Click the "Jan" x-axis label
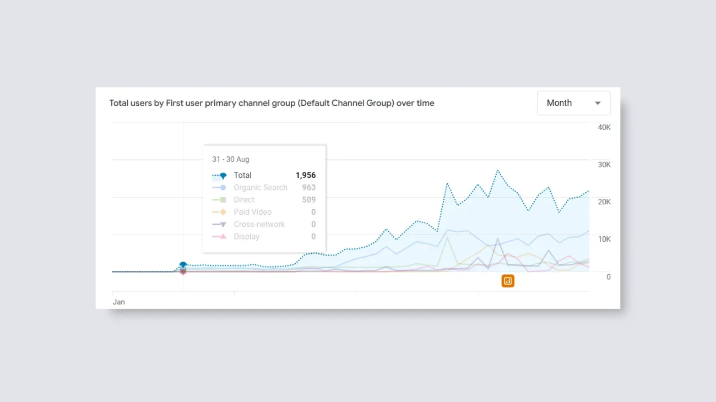 click(x=119, y=302)
